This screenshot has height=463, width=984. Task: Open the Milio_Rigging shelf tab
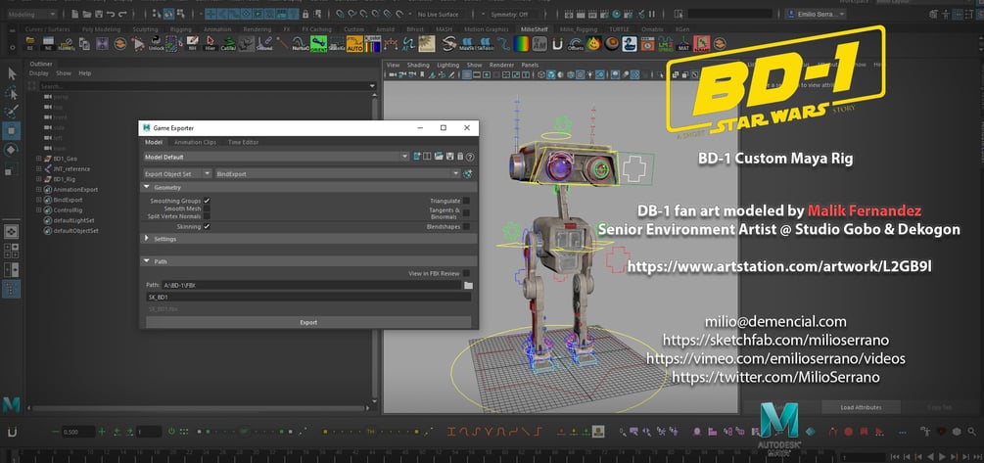[x=578, y=29]
